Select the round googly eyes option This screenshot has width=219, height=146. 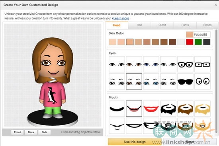[203, 82]
